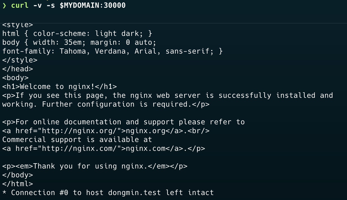347x200 pixels.
Task: Click the -v flag in command
Action: click(x=38, y=5)
